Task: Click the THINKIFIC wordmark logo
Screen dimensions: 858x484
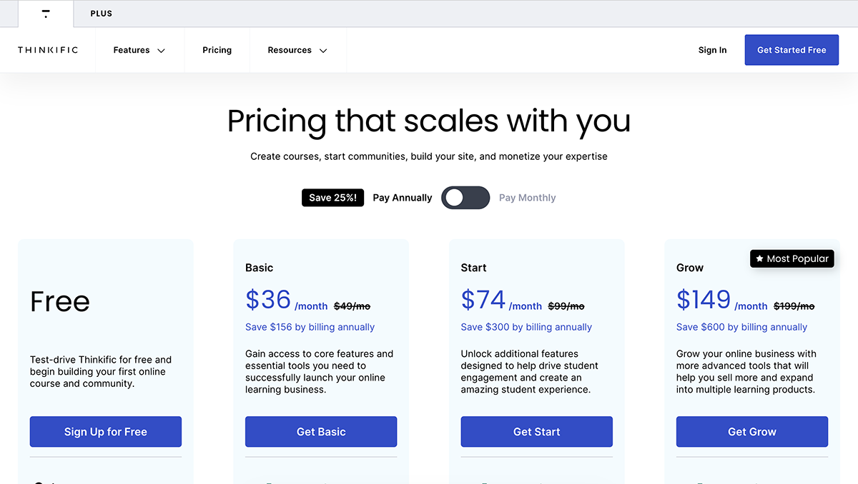Action: tap(47, 49)
